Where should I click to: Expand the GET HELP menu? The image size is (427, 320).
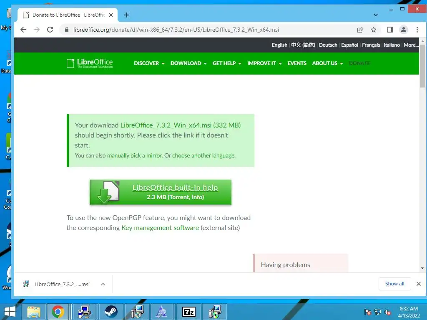[227, 63]
